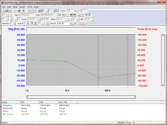The height and width of the screenshot is (125, 167).
Task: Expand the Active marker dropdown
Action: pos(28,24)
